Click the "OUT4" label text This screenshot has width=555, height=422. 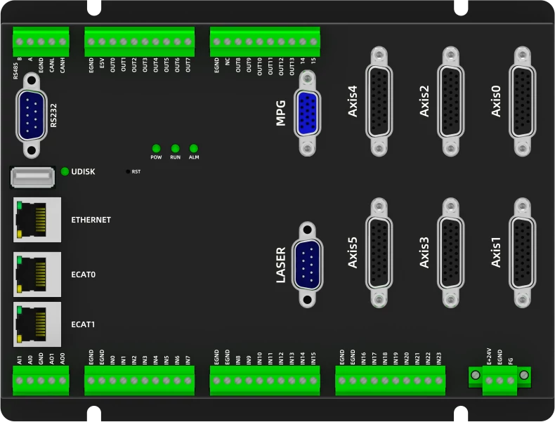[156, 65]
